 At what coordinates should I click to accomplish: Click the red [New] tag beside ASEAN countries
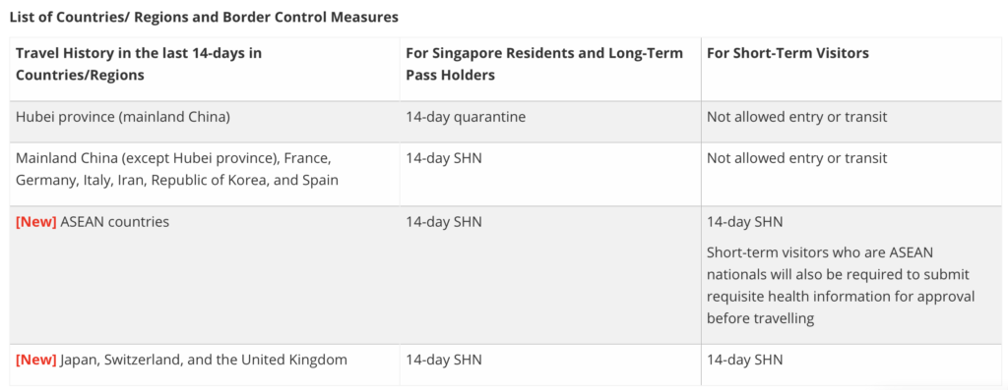pos(36,223)
